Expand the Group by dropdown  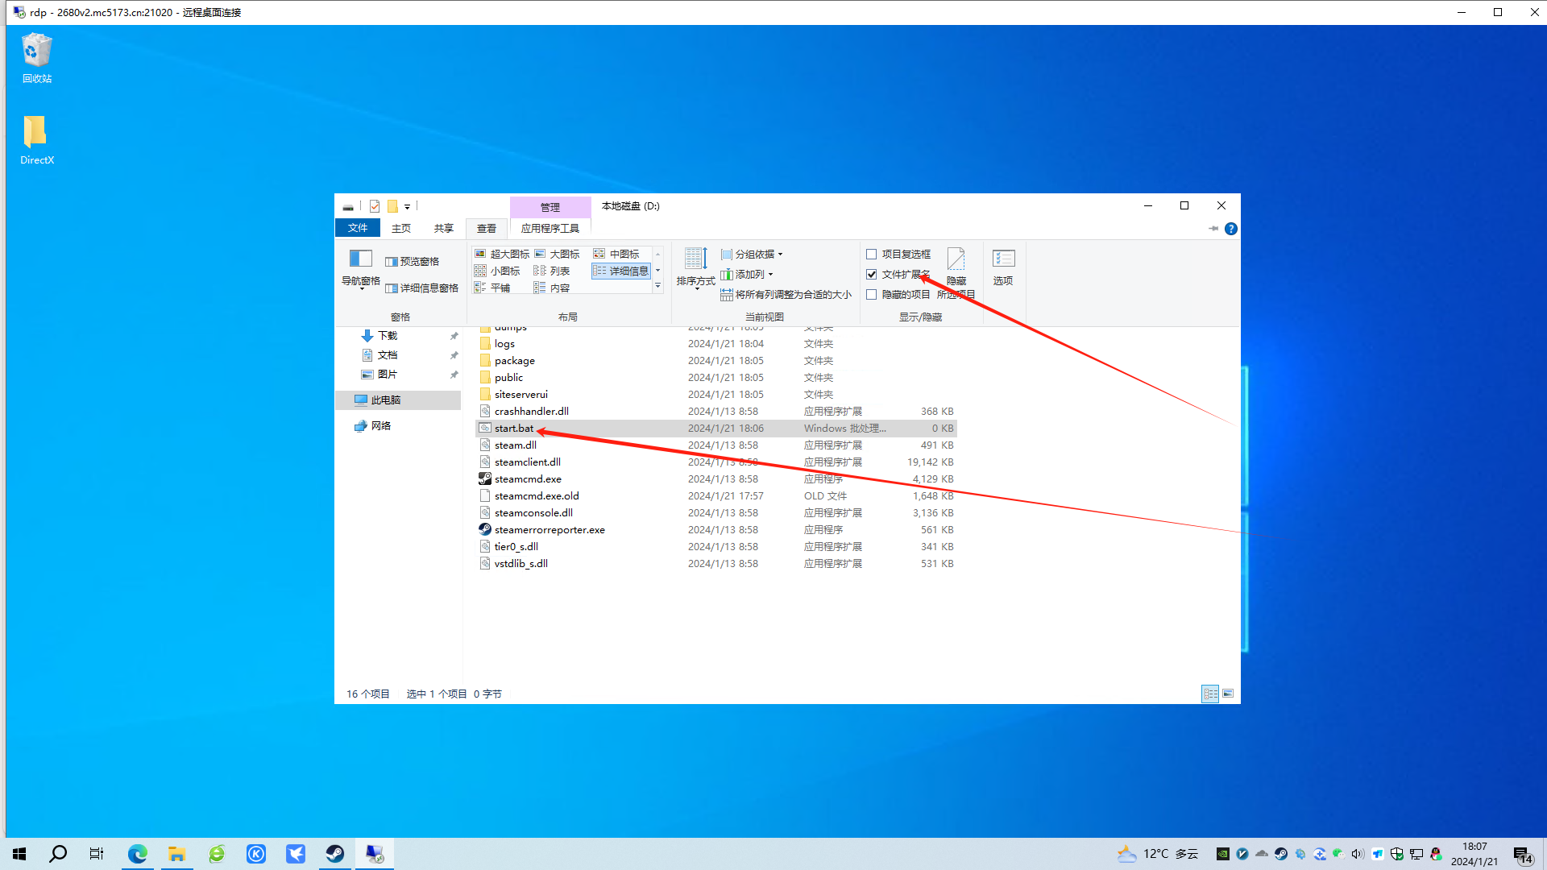tap(752, 254)
